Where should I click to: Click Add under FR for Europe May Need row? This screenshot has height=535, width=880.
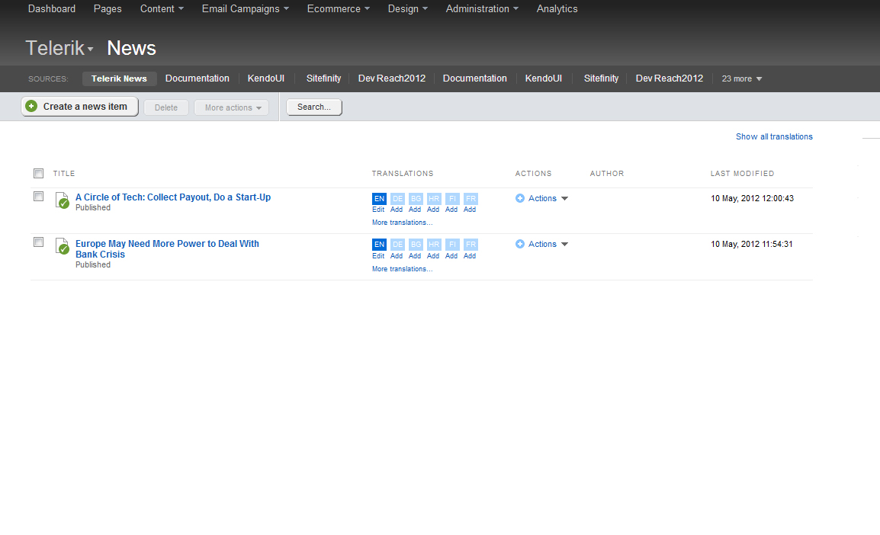click(x=470, y=256)
